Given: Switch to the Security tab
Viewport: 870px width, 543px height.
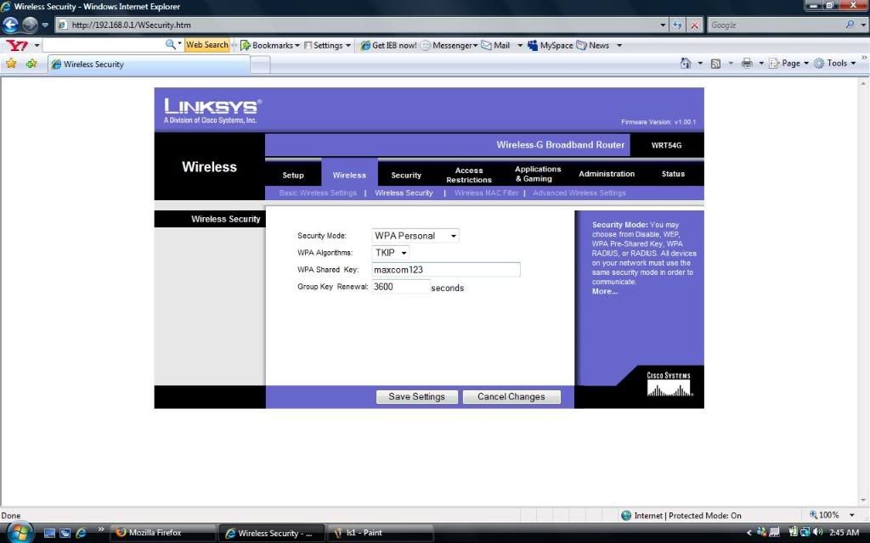Looking at the screenshot, I should pos(406,175).
